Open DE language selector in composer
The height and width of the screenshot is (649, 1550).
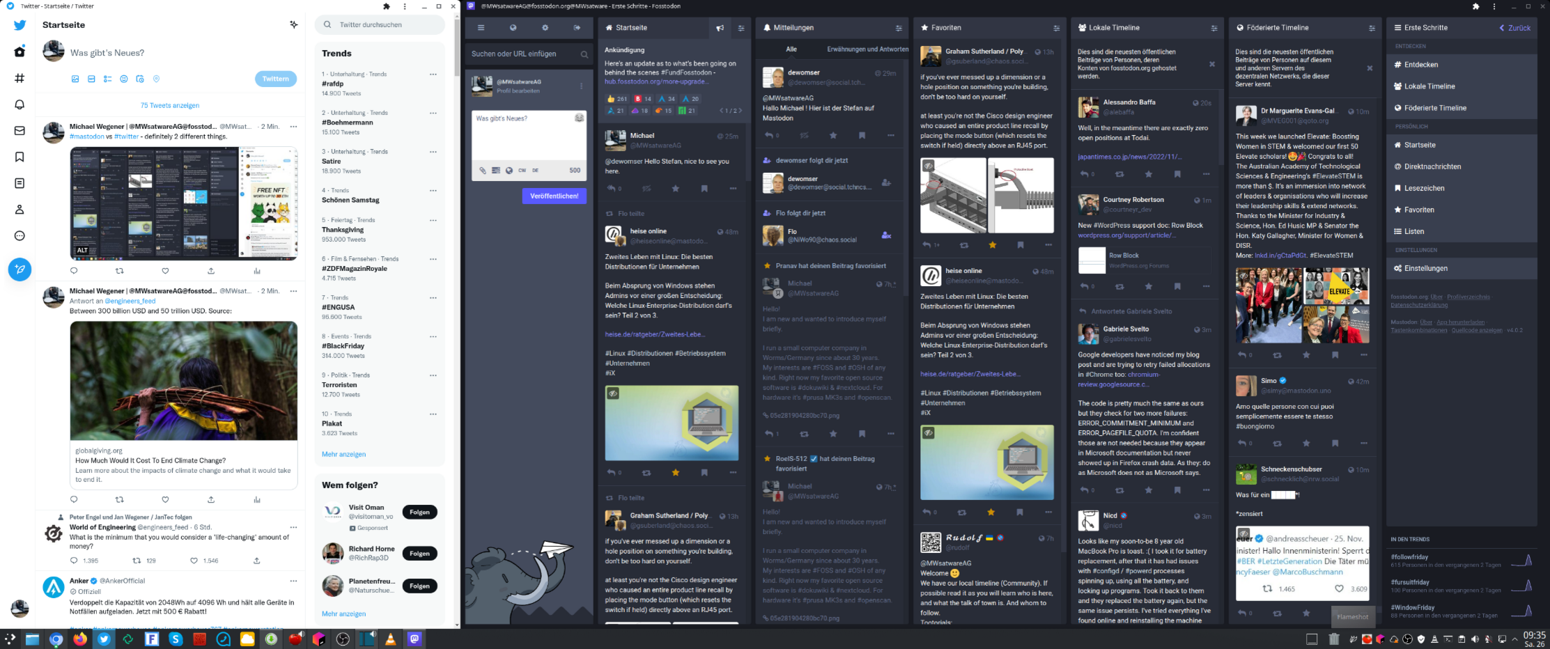pos(535,170)
